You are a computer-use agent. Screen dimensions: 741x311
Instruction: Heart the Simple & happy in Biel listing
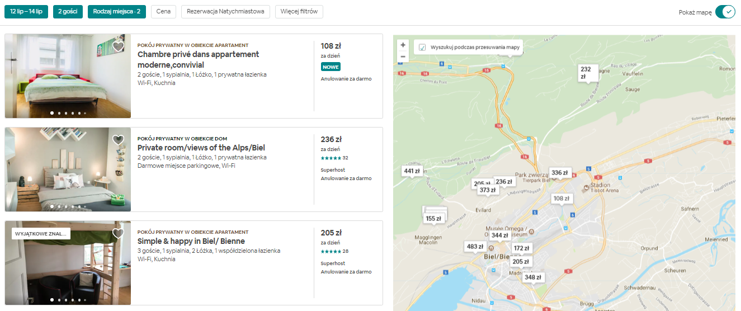click(118, 233)
